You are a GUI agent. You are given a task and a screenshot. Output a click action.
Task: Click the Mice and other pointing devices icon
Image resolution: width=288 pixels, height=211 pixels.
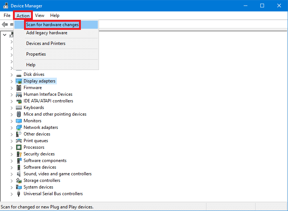click(x=19, y=114)
